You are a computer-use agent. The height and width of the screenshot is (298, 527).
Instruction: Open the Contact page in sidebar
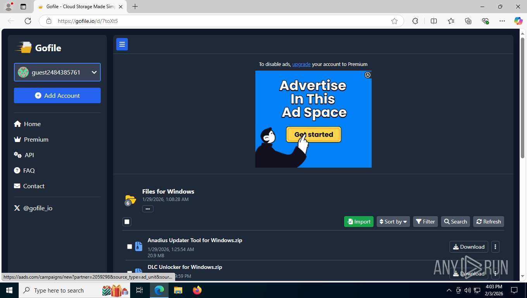[x=29, y=186]
